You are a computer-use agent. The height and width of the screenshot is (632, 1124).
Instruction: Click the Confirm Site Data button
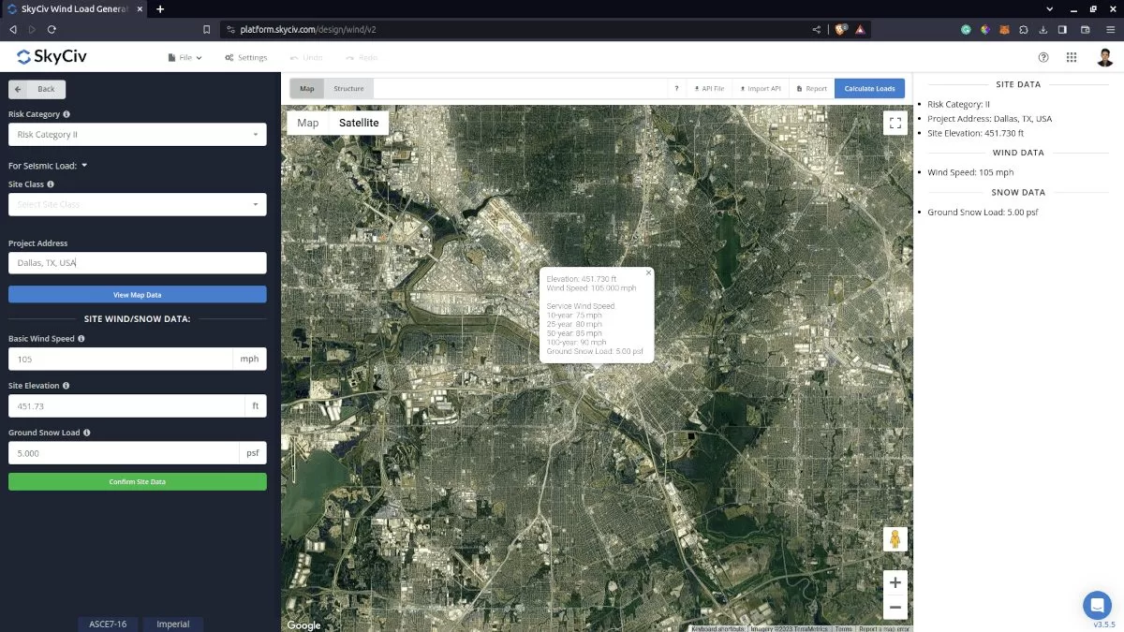point(137,481)
